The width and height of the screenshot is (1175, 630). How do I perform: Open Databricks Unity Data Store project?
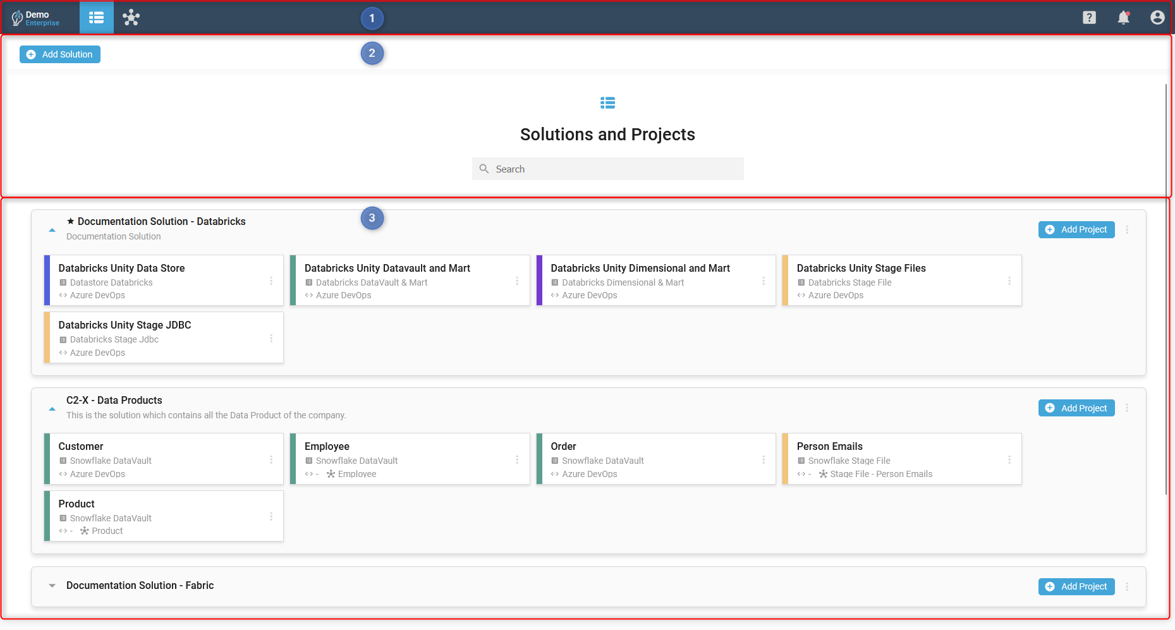[164, 281]
